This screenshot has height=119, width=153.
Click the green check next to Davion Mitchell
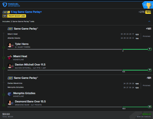[4, 68]
